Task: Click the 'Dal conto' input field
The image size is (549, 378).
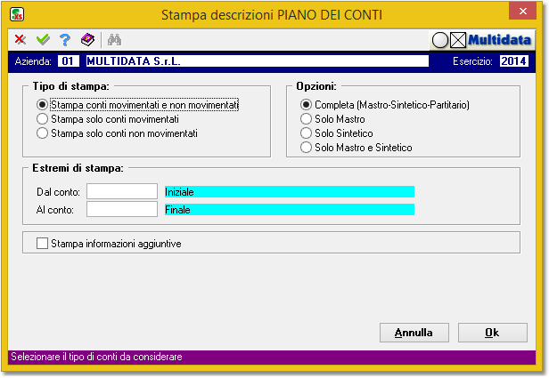Action: 122,191
